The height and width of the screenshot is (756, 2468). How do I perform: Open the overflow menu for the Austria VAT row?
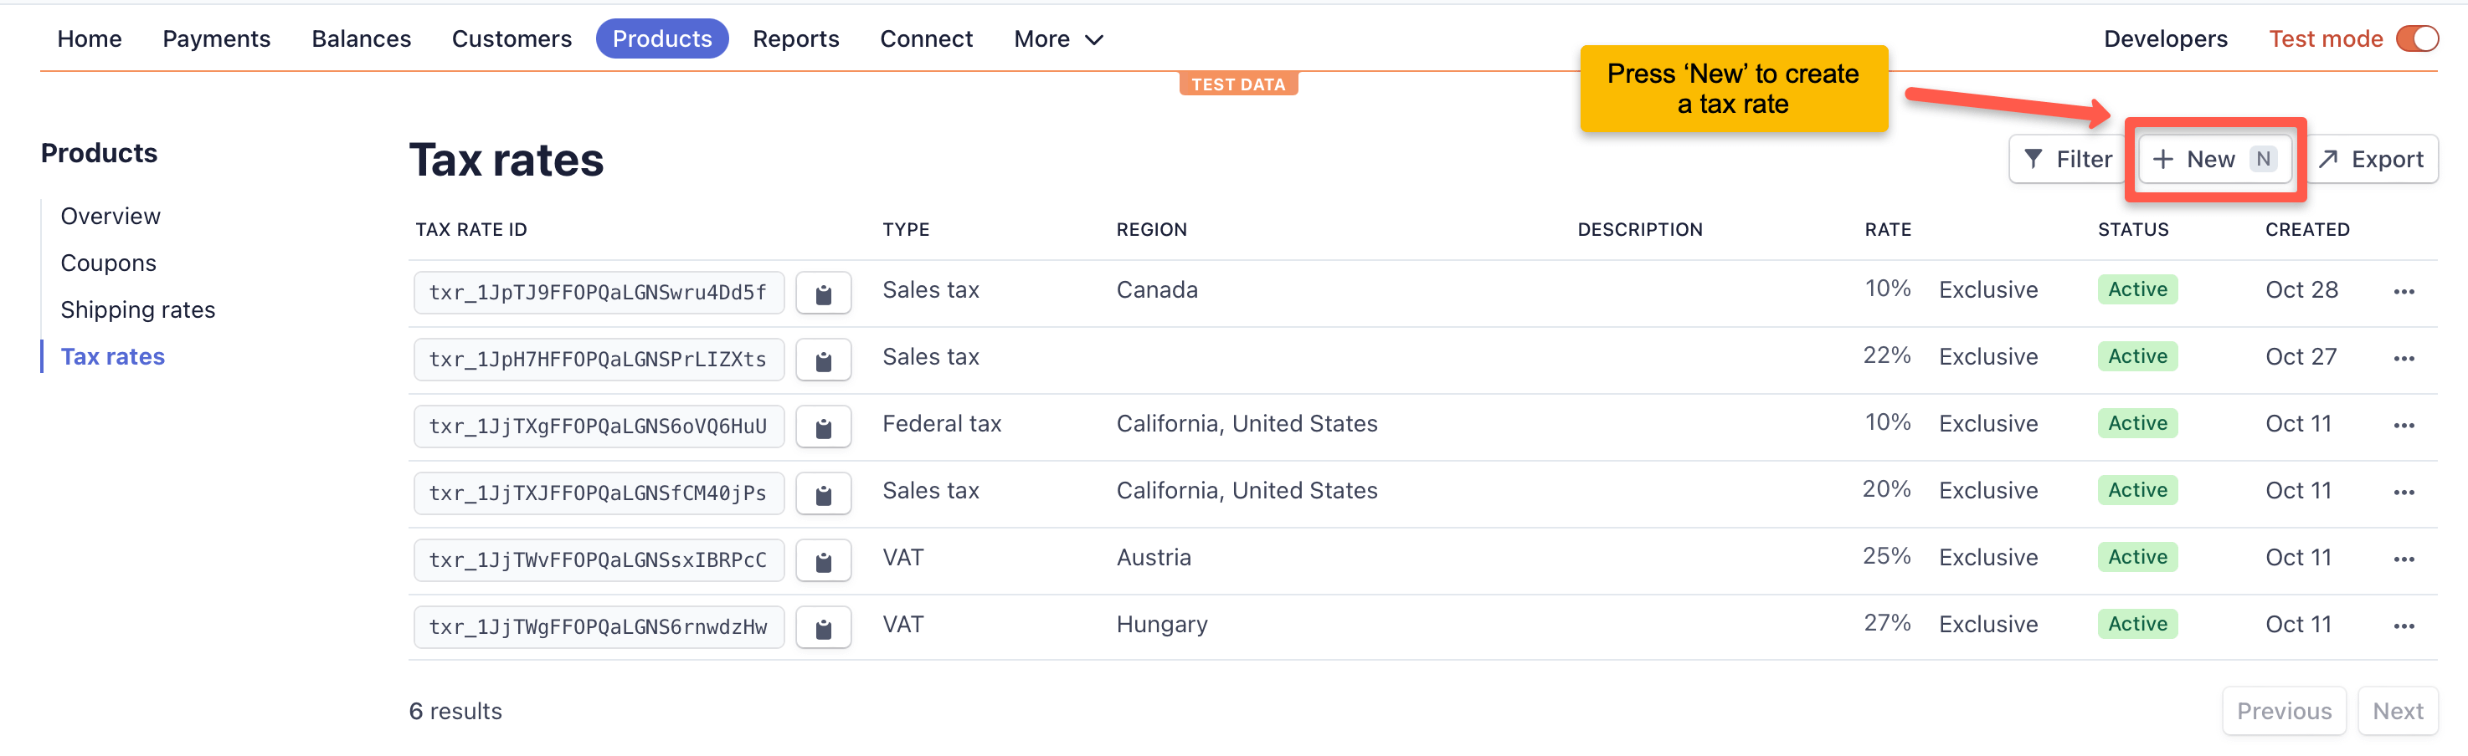tap(2404, 558)
